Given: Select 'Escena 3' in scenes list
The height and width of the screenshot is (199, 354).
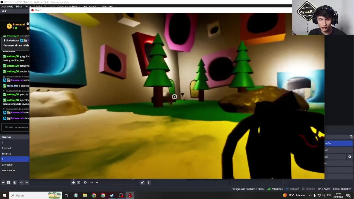Looking at the screenshot, I should coord(15,154).
